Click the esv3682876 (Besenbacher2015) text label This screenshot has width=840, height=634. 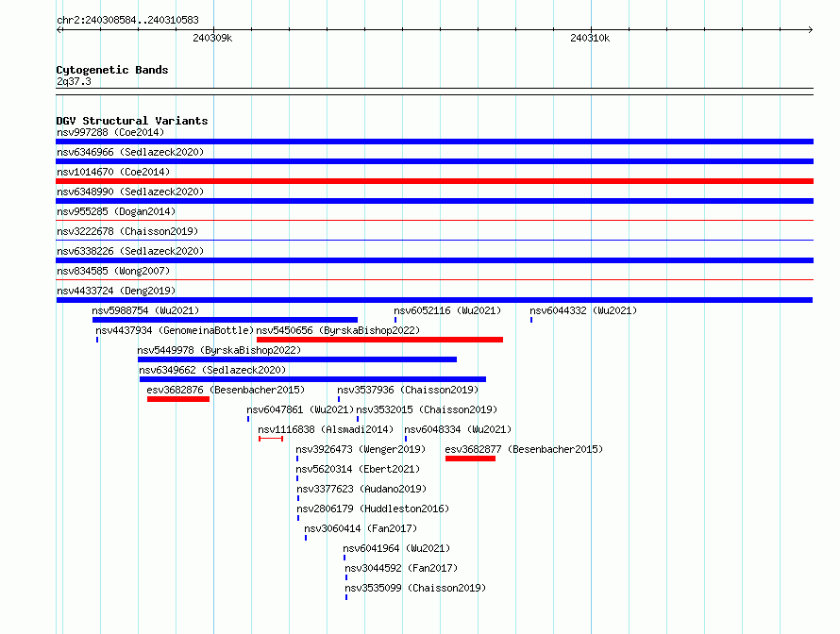(226, 390)
